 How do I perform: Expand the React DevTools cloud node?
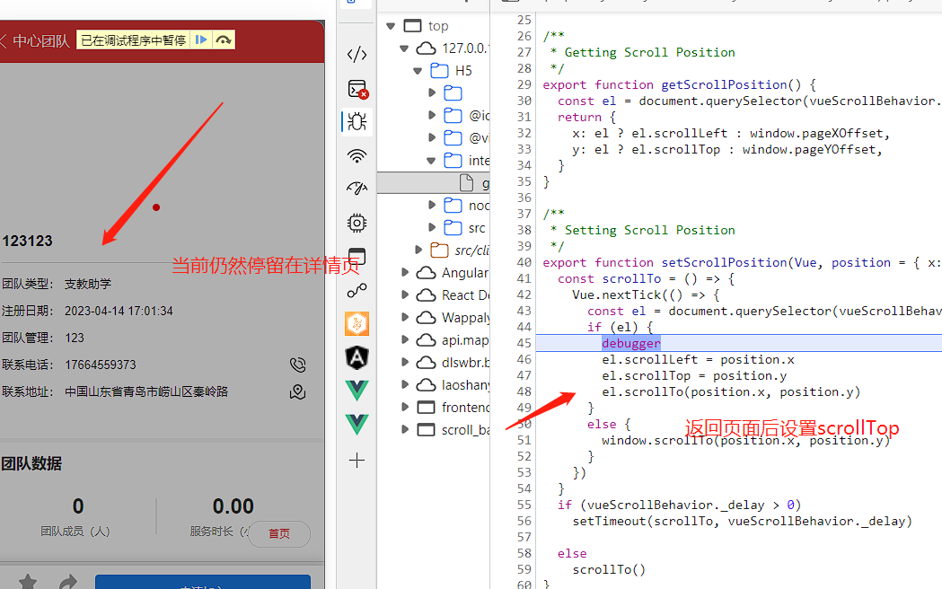(x=405, y=295)
